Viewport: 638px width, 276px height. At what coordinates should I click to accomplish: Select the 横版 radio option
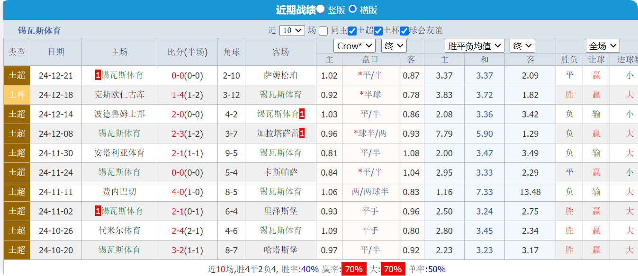[x=351, y=9]
